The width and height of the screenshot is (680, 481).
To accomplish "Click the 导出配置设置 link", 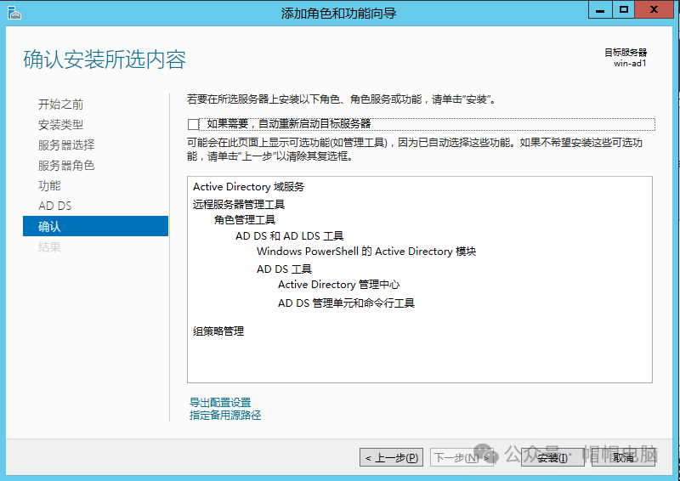I will point(220,402).
